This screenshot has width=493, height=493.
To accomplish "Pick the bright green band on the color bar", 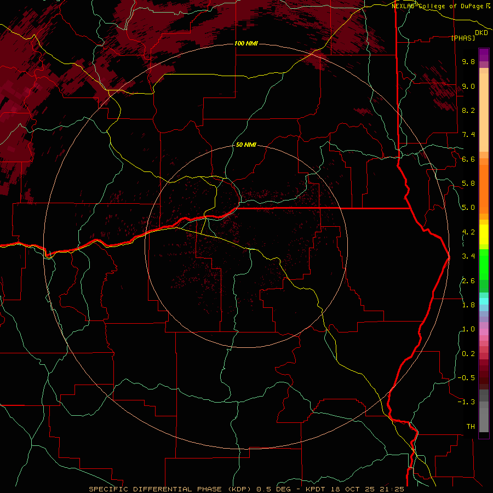I will pos(484,264).
